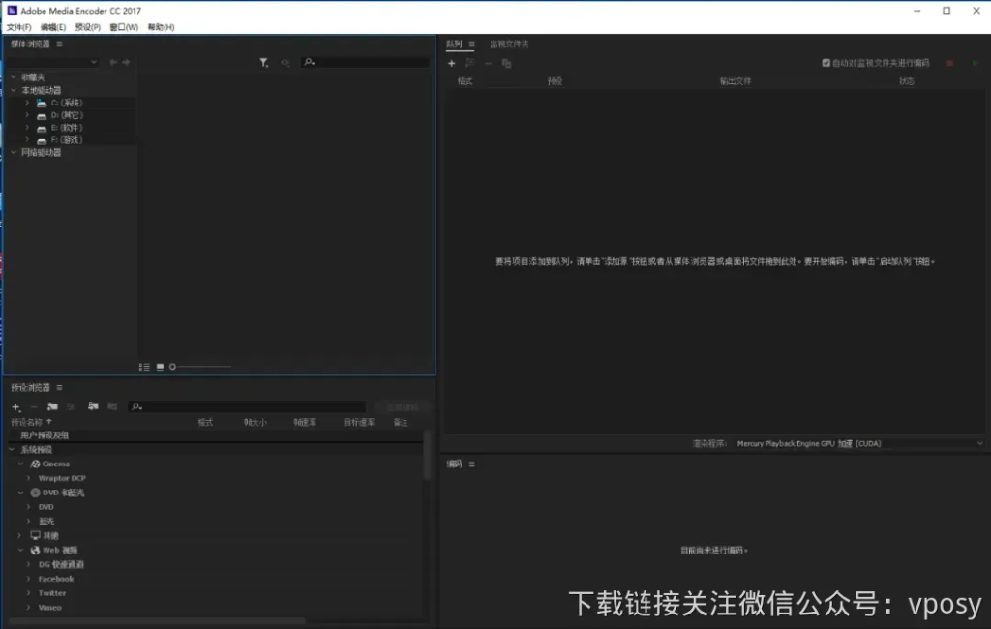This screenshot has height=629, width=991.
Task: Click the export presets icon
Action: pos(112,406)
